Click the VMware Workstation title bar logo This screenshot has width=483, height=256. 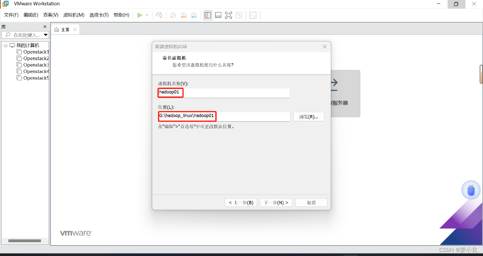coord(6,4)
